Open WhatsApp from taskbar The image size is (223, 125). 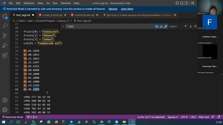coord(49,122)
